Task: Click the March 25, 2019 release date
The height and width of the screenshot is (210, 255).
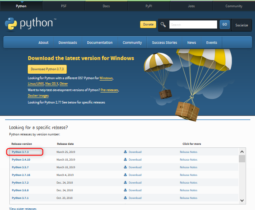Action: click(66, 152)
